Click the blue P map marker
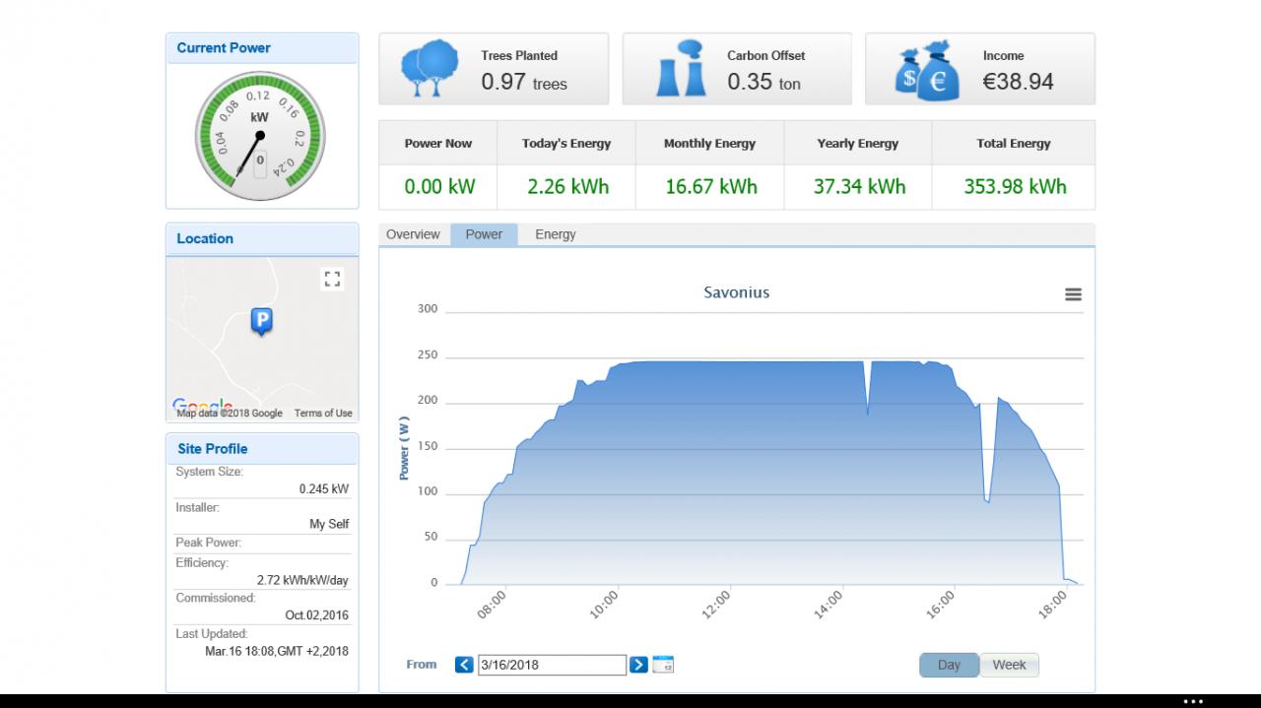The height and width of the screenshot is (708, 1261). (261, 321)
